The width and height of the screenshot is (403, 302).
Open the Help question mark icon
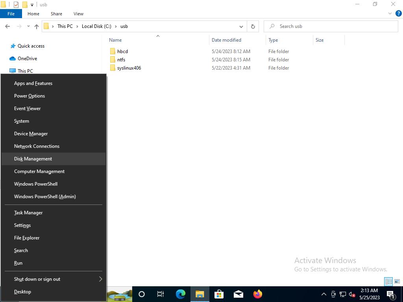pyautogui.click(x=398, y=13)
